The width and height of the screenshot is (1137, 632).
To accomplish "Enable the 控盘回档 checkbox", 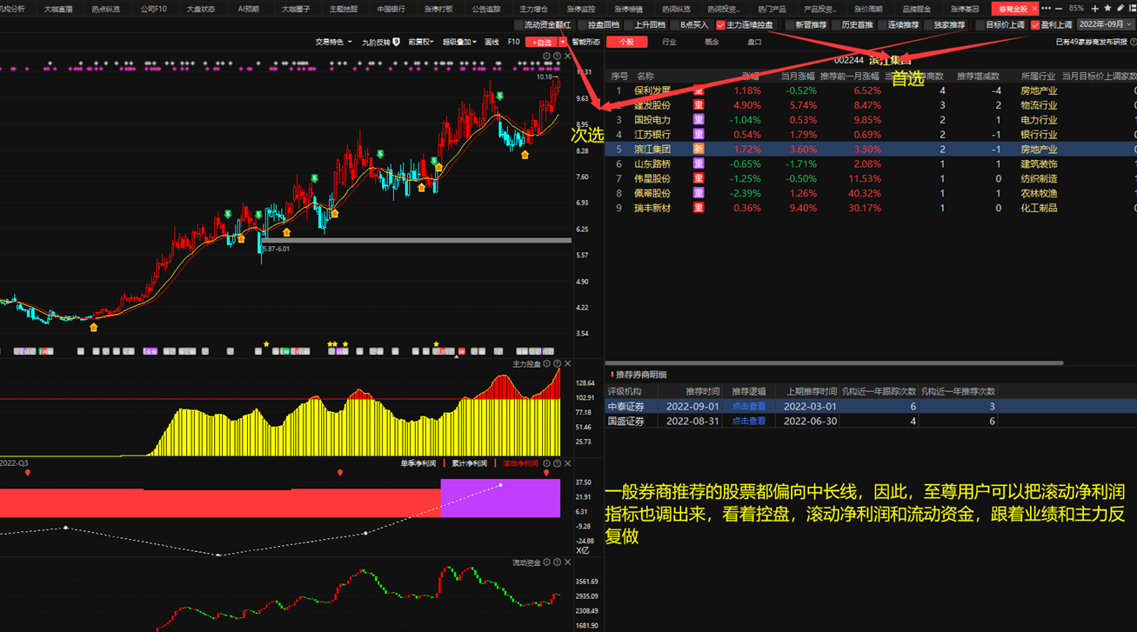I will (582, 25).
